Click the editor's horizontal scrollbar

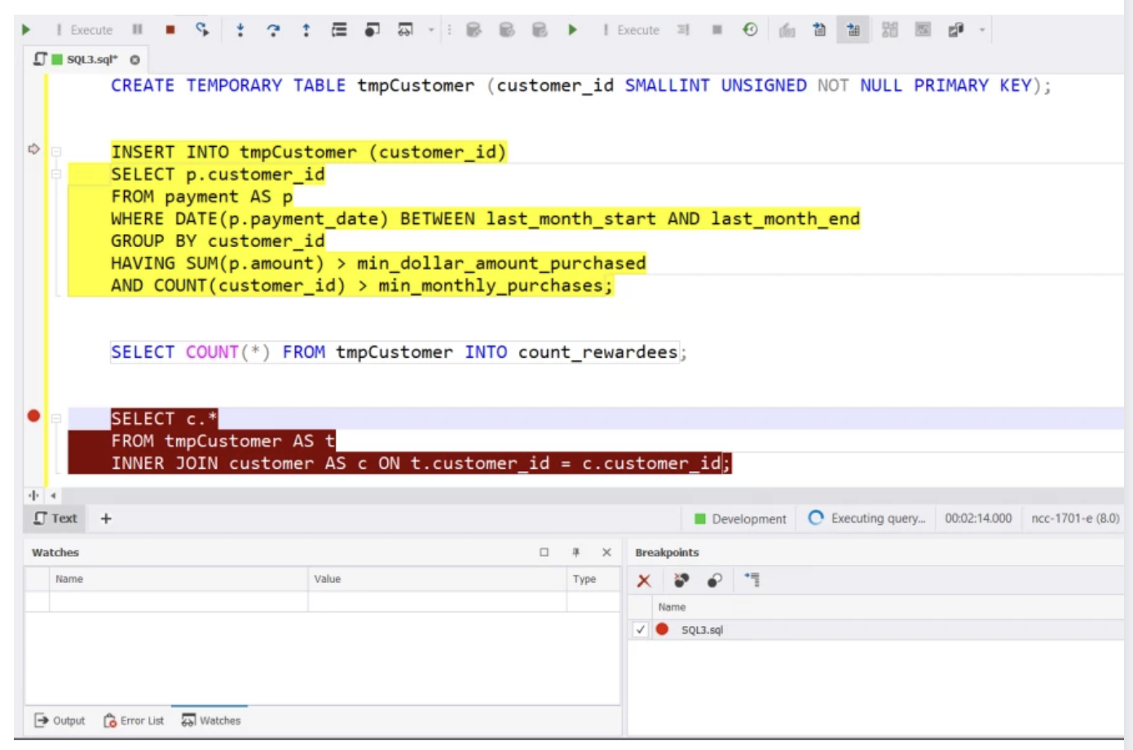pyautogui.click(x=593, y=495)
